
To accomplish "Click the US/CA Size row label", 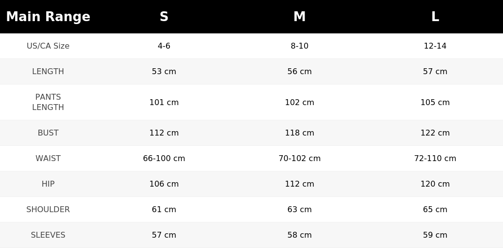I will pyautogui.click(x=48, y=46).
